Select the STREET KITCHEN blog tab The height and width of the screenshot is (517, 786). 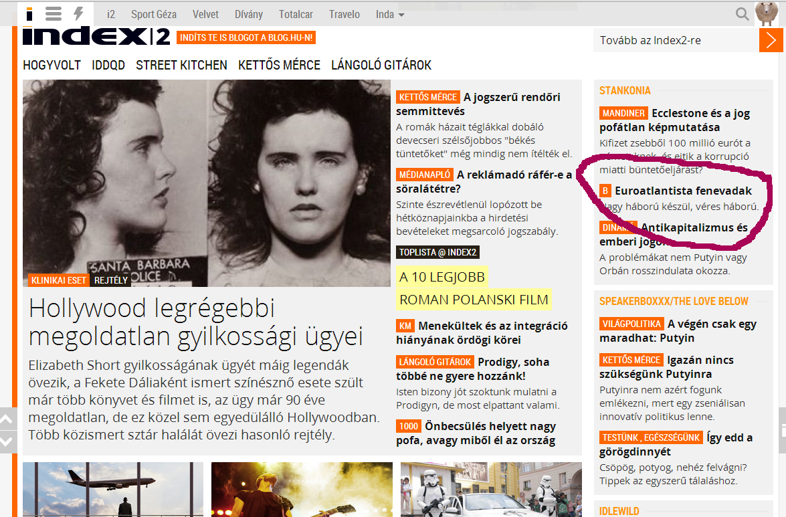[x=181, y=65]
